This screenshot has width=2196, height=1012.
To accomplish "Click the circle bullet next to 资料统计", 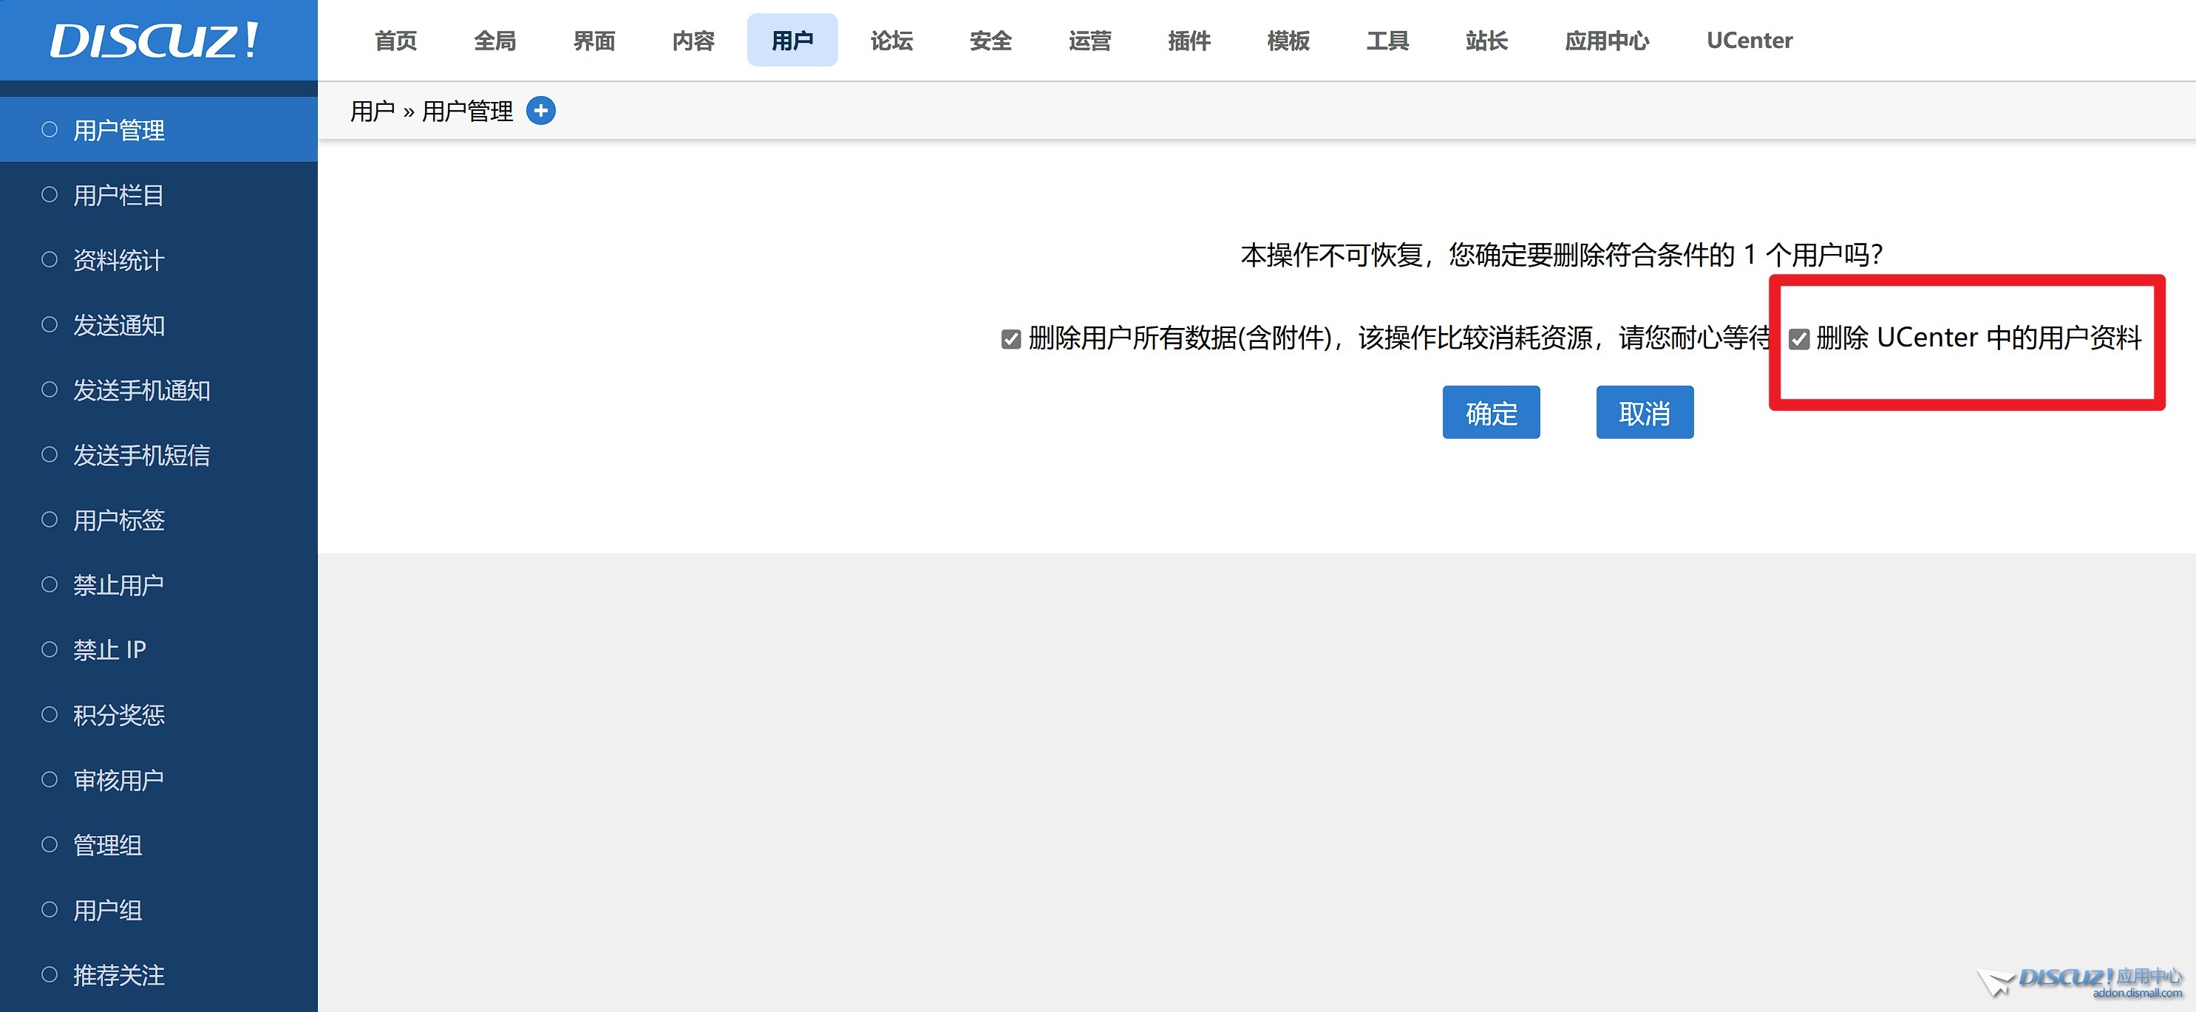I will pyautogui.click(x=50, y=259).
